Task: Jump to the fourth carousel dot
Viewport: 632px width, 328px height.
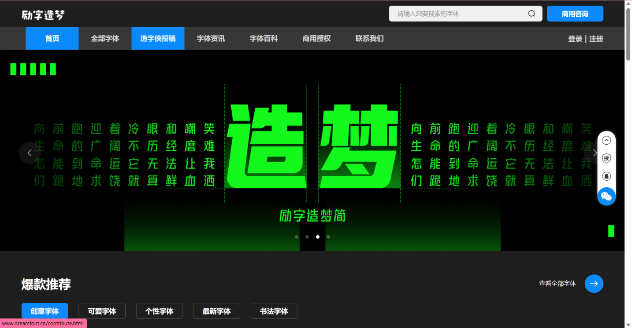Action: click(328, 237)
